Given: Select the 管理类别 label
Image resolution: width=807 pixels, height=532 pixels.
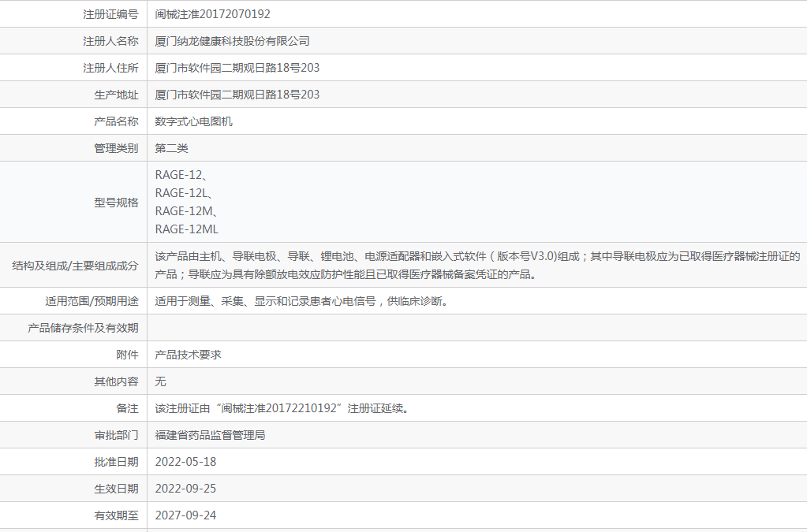Looking at the screenshot, I should (116, 148).
